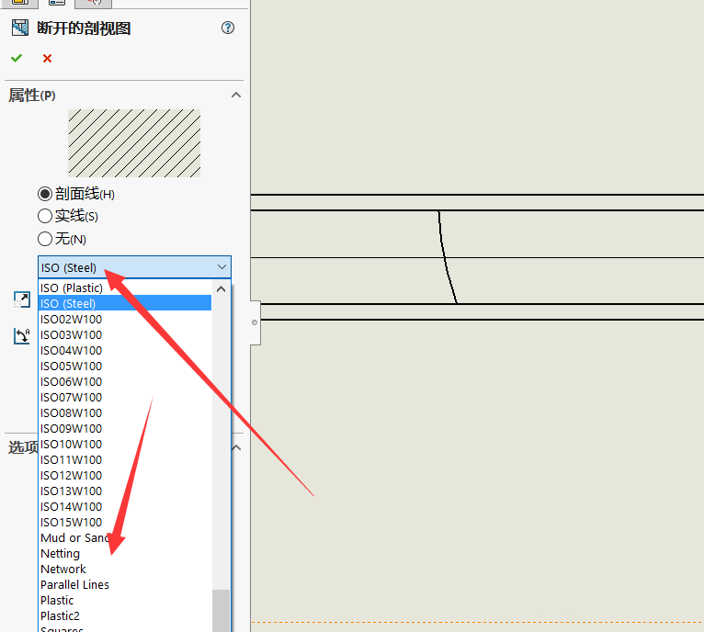Click the hatch pattern scale icon
704x632 pixels.
21,299
